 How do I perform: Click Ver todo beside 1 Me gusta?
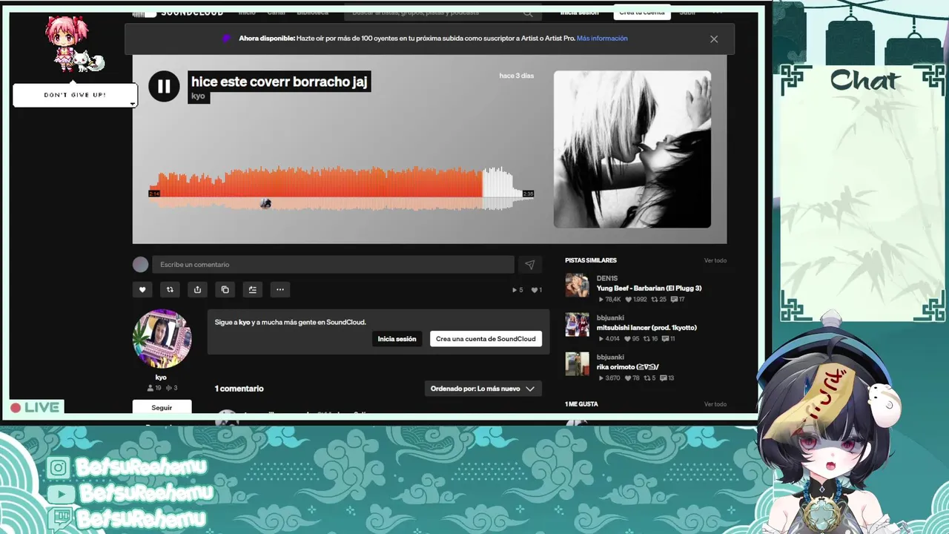[715, 404]
